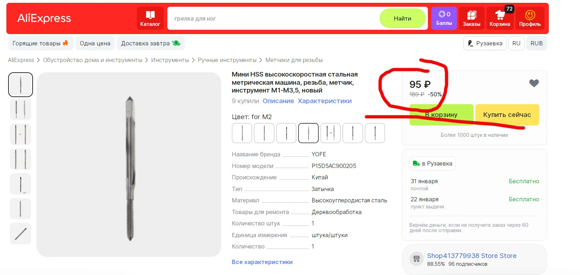Select the last color variant option
This screenshot has height=275, width=580.
pyautogui.click(x=375, y=133)
